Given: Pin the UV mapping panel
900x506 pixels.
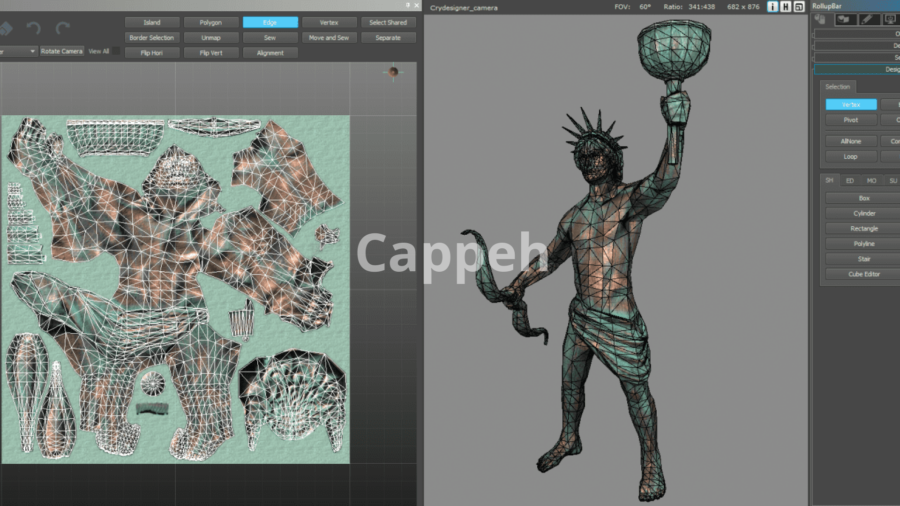Looking at the screenshot, I should (x=408, y=5).
